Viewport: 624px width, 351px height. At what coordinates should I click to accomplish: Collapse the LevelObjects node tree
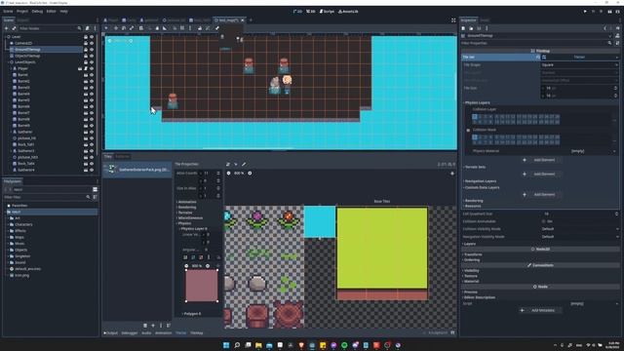(x=9, y=62)
